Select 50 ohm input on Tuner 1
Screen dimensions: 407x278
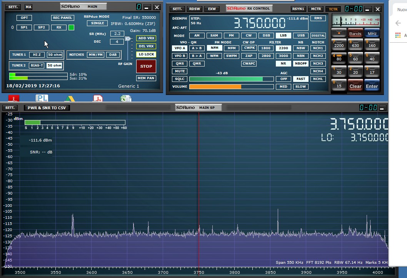(x=55, y=55)
